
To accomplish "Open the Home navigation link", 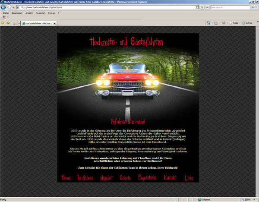I will 66,178.
